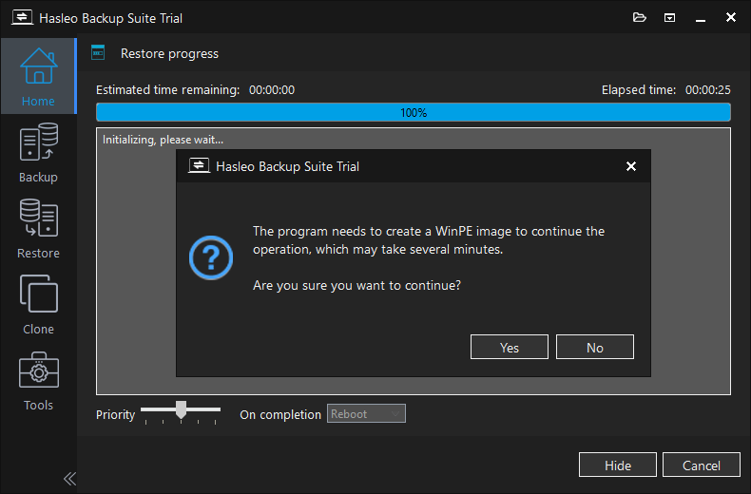Decline WinPE creation with No

(595, 347)
